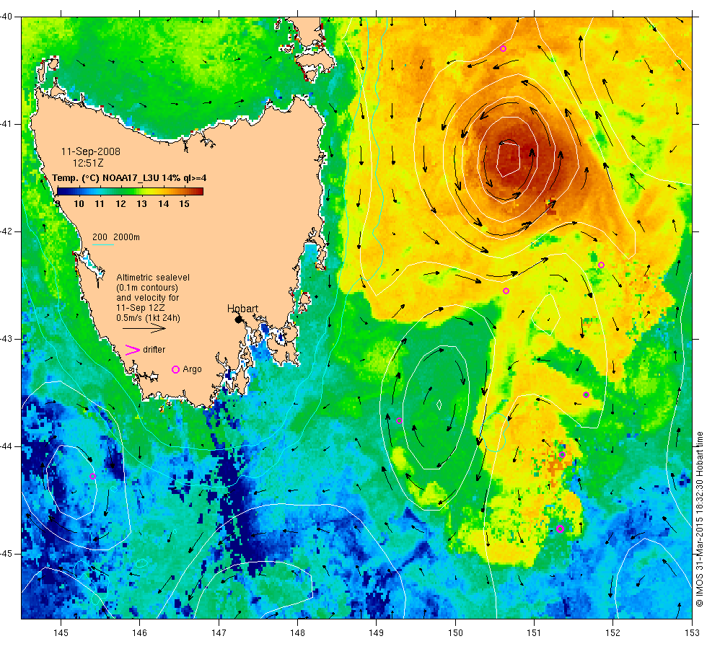Click the color scale value 13
The image size is (707, 649).
pyautogui.click(x=141, y=203)
